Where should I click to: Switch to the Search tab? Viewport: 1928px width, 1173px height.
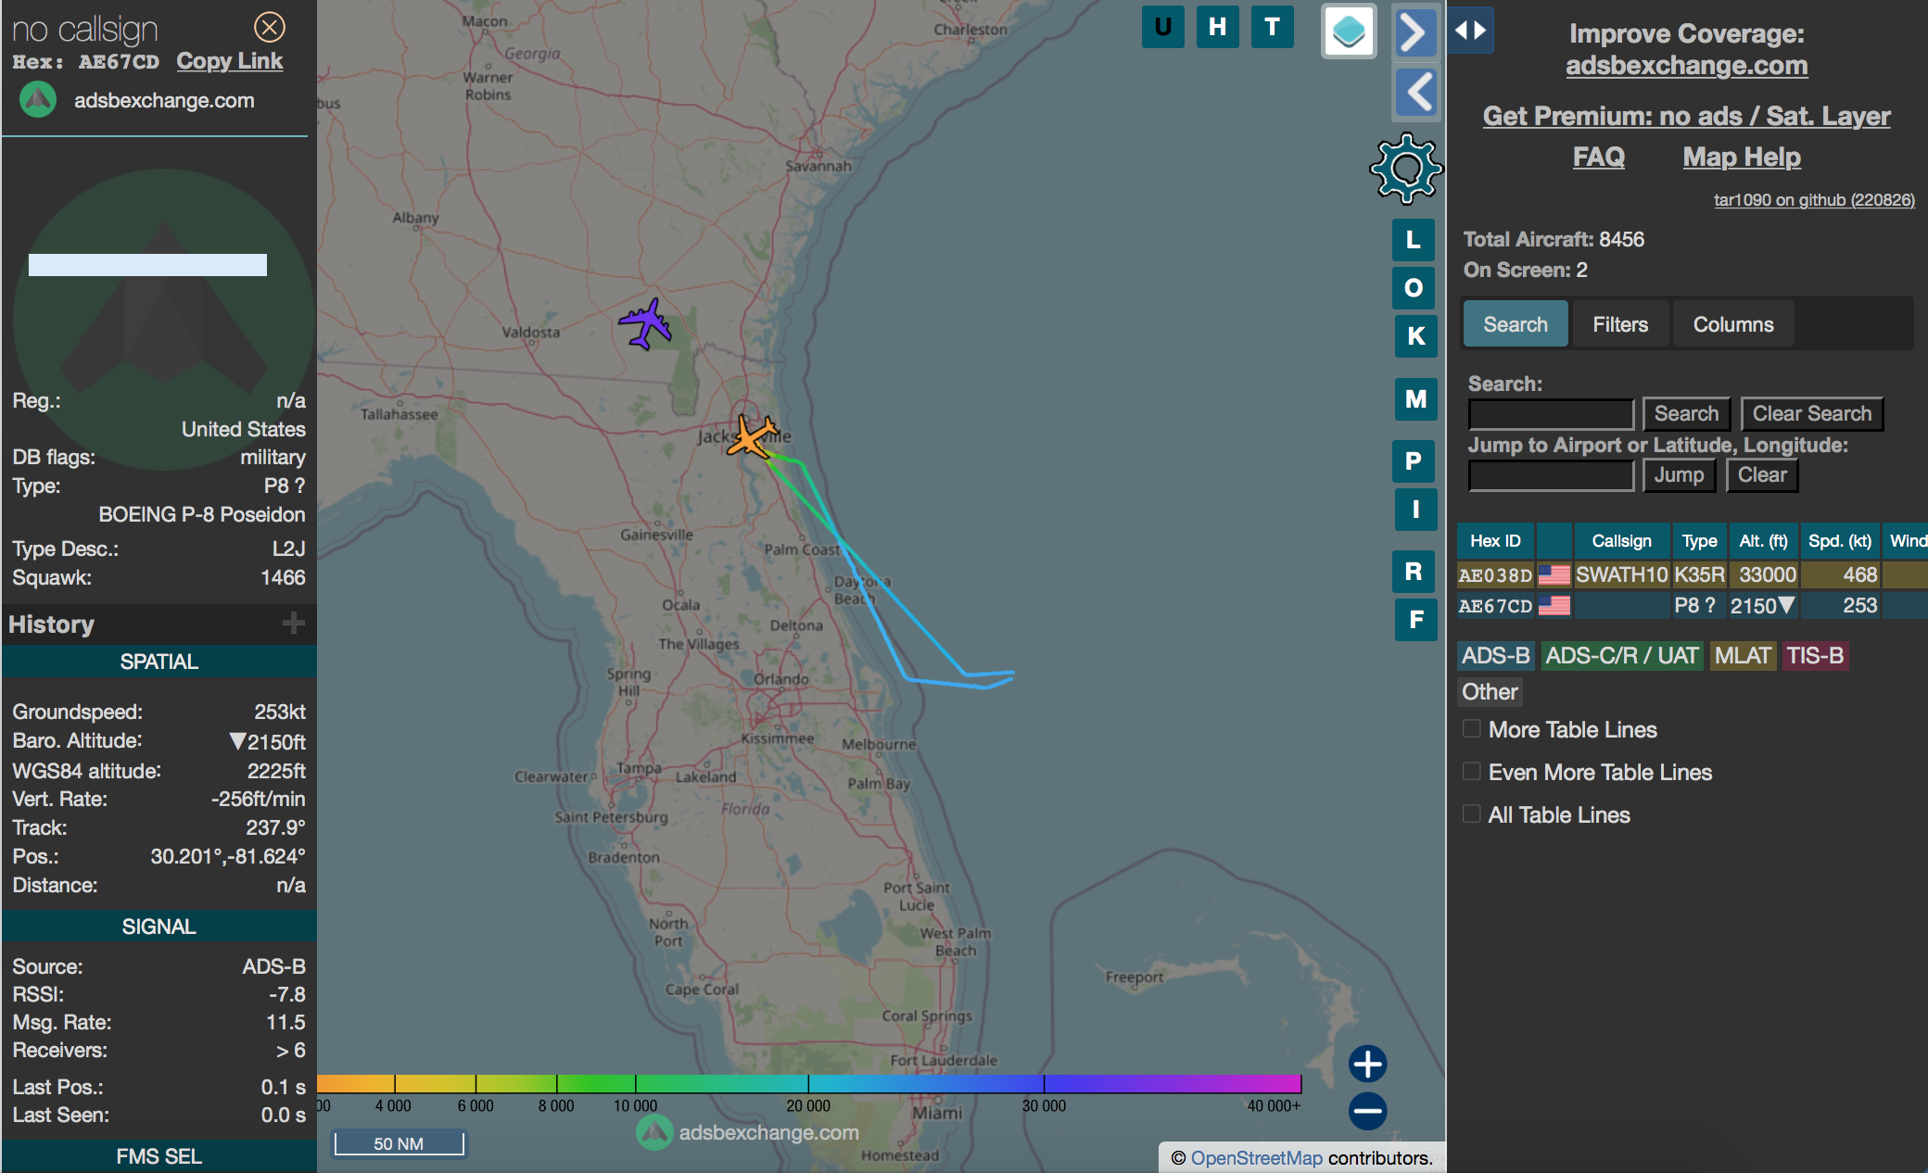[x=1516, y=324]
